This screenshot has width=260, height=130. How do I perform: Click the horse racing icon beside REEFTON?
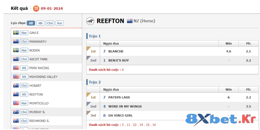(x=90, y=21)
